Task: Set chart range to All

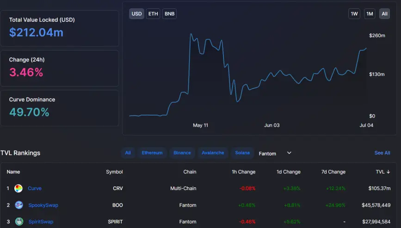Action: click(x=384, y=14)
